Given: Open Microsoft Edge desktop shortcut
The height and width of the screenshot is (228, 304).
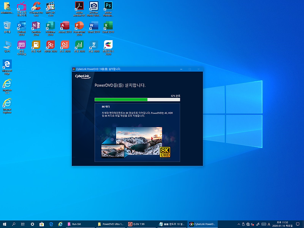Looking at the screenshot, I should tap(7, 67).
